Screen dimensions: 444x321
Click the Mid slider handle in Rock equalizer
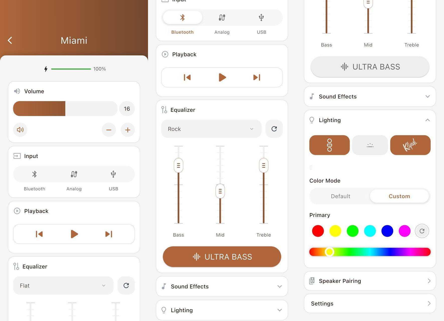click(x=220, y=191)
